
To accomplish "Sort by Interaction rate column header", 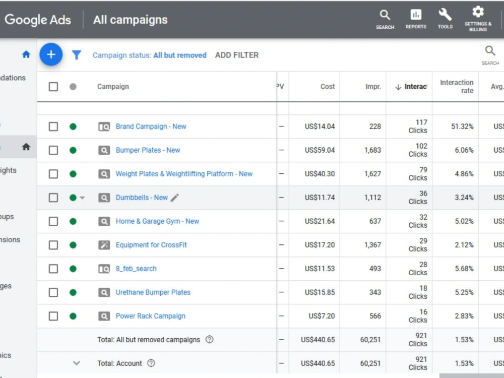I will 457,87.
